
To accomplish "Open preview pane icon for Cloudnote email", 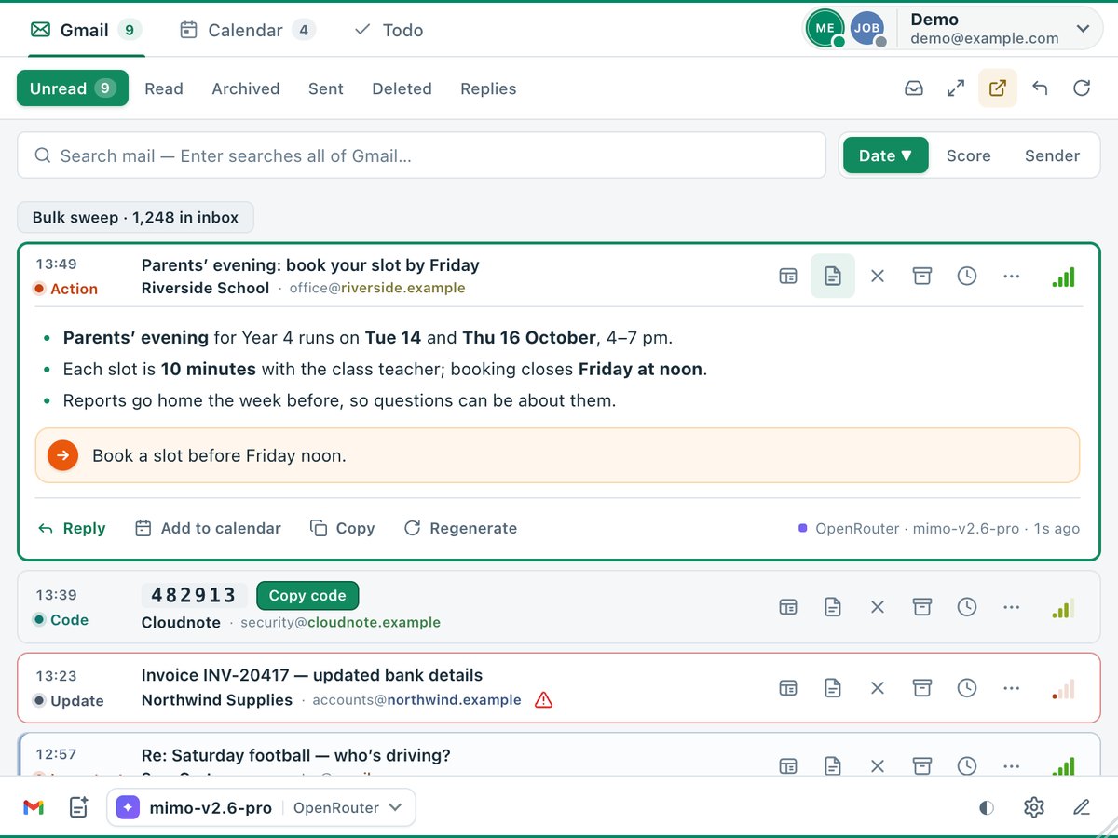I will [x=788, y=607].
